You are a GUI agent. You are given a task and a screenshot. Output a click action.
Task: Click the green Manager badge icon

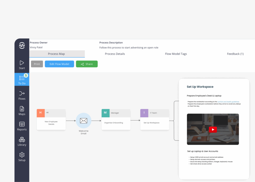click(105, 113)
